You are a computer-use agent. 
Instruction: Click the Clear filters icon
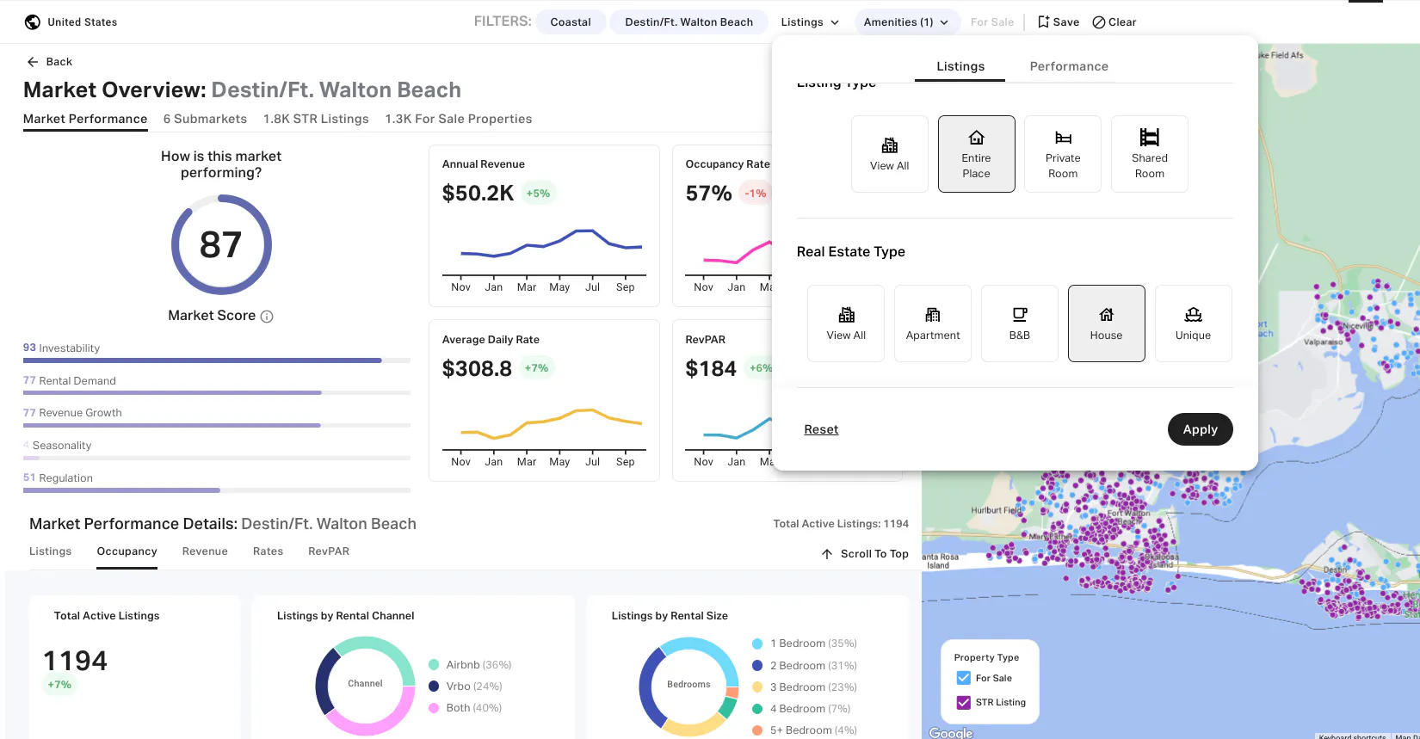tap(1099, 22)
